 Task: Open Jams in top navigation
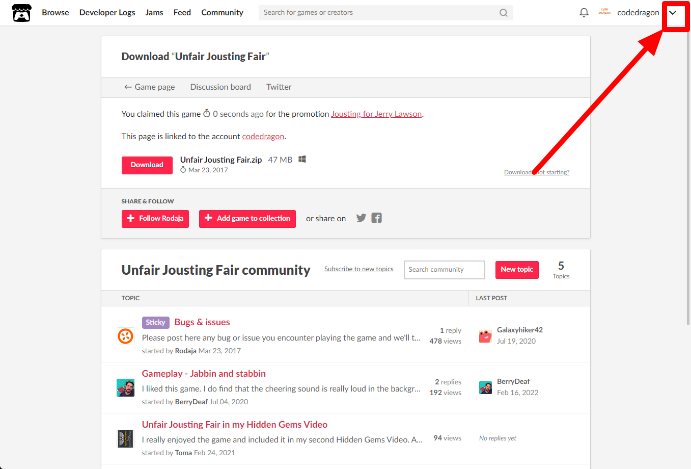point(154,13)
